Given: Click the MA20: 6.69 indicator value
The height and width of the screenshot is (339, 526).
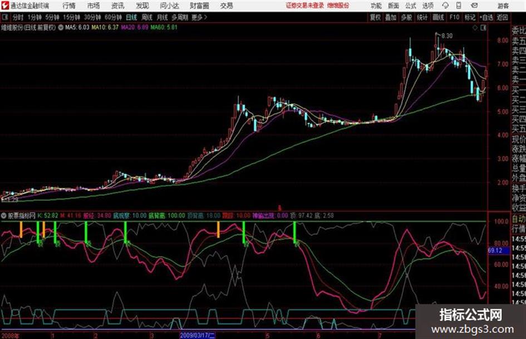Looking at the screenshot, I should click(135, 27).
